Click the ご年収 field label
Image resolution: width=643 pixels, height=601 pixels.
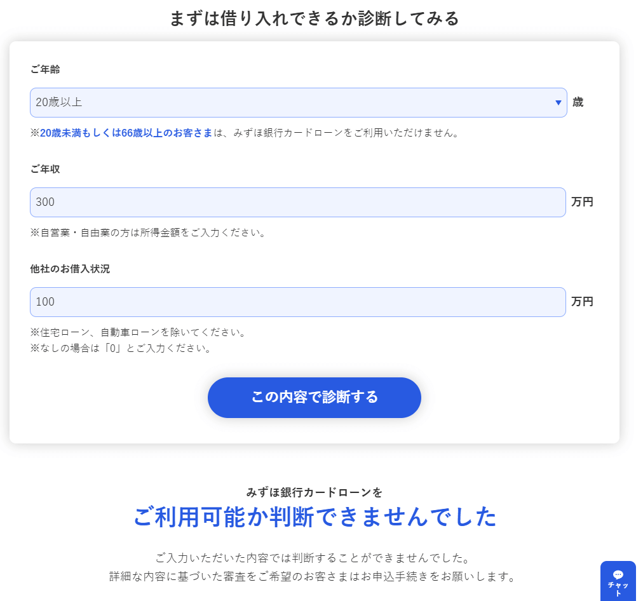pyautogui.click(x=45, y=169)
